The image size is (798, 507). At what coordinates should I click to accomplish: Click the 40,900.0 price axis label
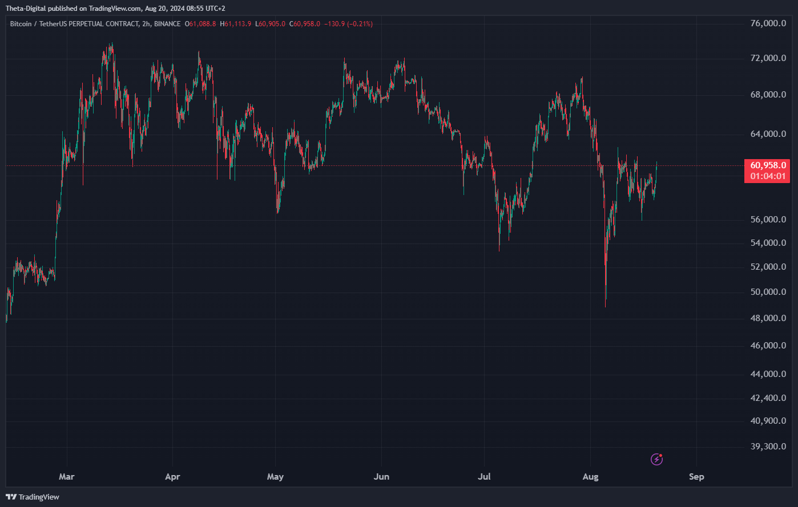coord(768,421)
